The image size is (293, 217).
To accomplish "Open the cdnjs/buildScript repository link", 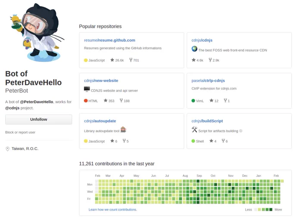I will pos(207,121).
